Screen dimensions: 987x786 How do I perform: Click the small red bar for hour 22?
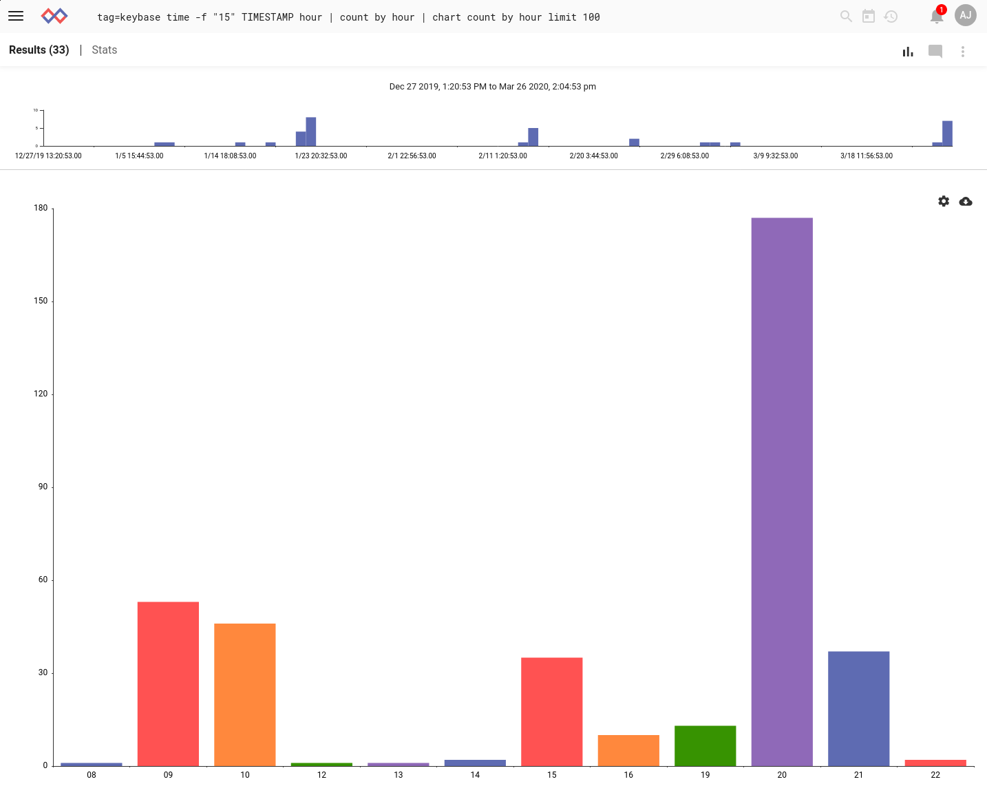(x=935, y=763)
